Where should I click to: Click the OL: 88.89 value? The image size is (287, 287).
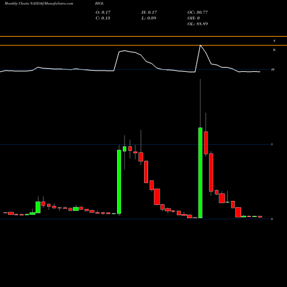[x=197, y=24]
